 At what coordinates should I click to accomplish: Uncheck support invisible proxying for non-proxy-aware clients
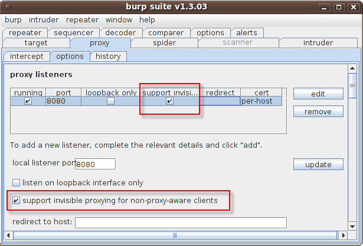(x=17, y=201)
